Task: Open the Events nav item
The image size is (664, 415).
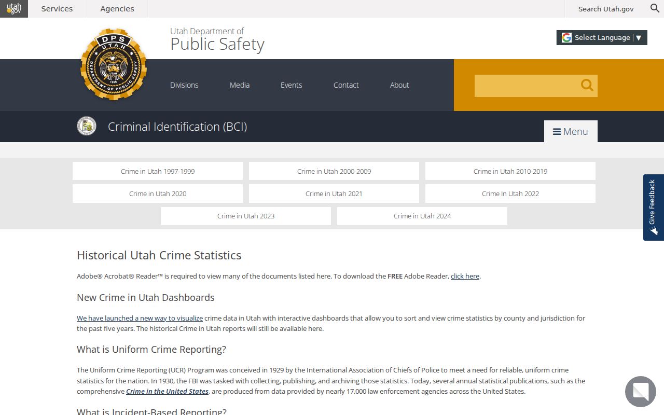Action: pos(291,85)
